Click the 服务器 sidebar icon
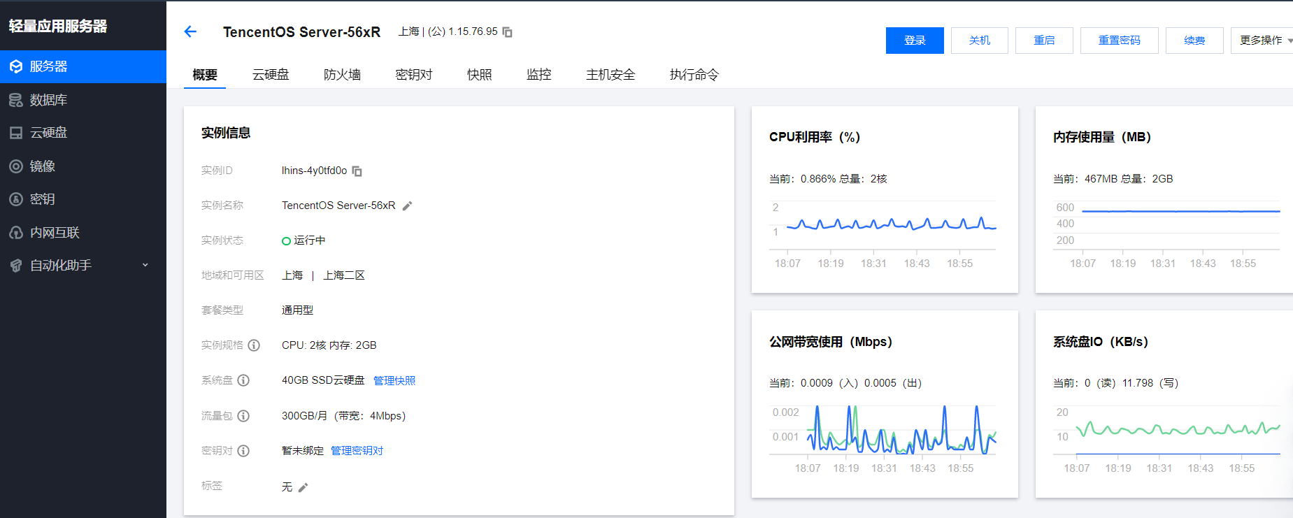This screenshot has height=518, width=1293. pos(16,66)
